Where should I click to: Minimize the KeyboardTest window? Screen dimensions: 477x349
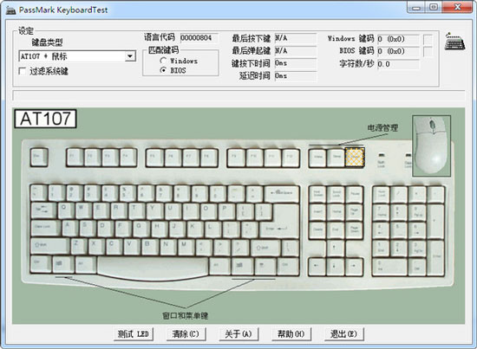click(x=415, y=7)
